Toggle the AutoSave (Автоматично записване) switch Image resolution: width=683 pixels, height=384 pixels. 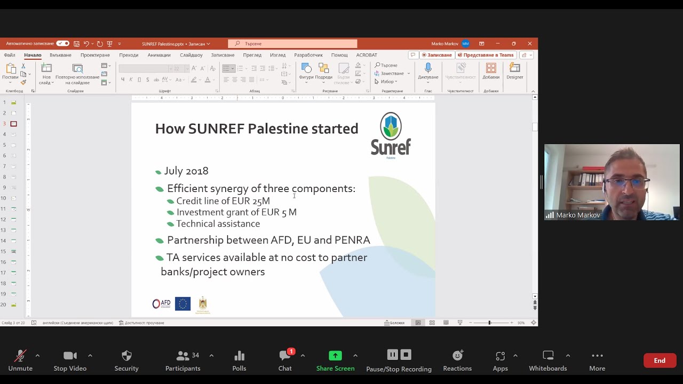[x=63, y=44]
